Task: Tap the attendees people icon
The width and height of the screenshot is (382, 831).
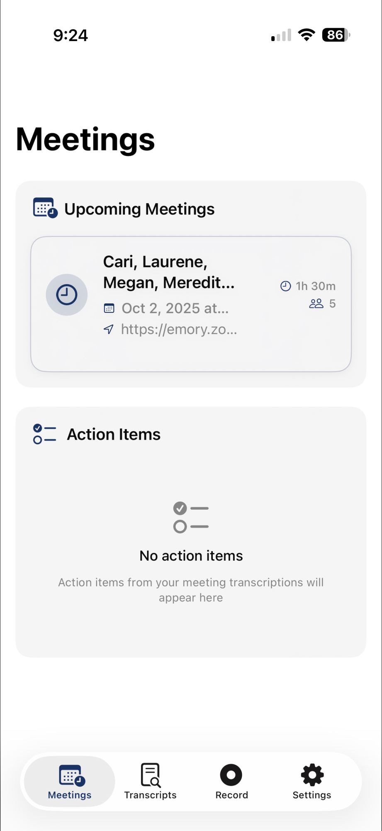Action: point(316,304)
